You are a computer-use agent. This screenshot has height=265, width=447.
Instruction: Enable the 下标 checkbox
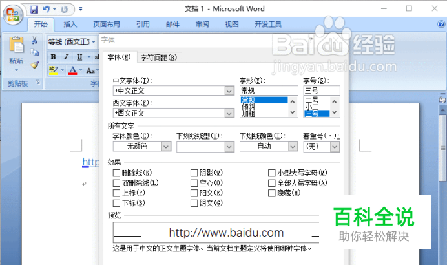(116, 203)
